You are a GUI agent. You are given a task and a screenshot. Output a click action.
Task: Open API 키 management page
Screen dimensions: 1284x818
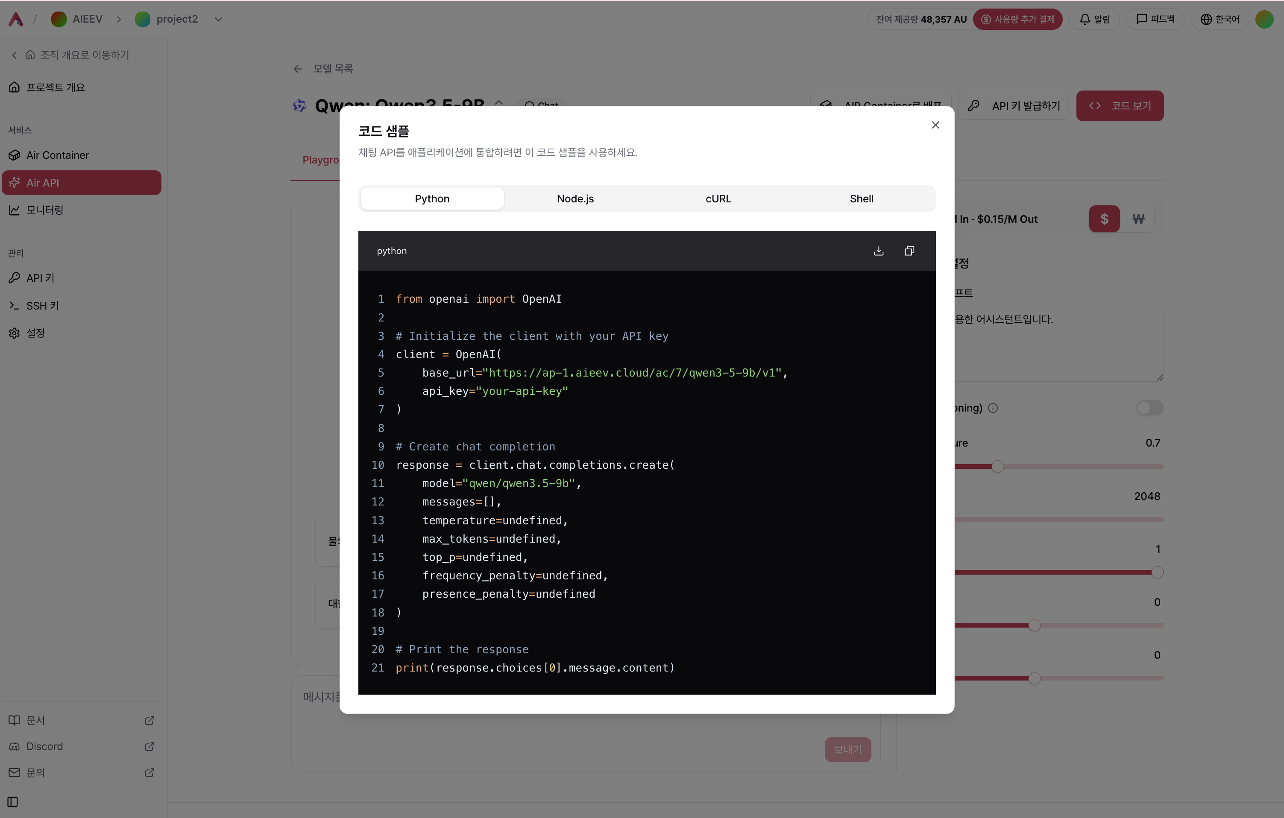[82, 278]
